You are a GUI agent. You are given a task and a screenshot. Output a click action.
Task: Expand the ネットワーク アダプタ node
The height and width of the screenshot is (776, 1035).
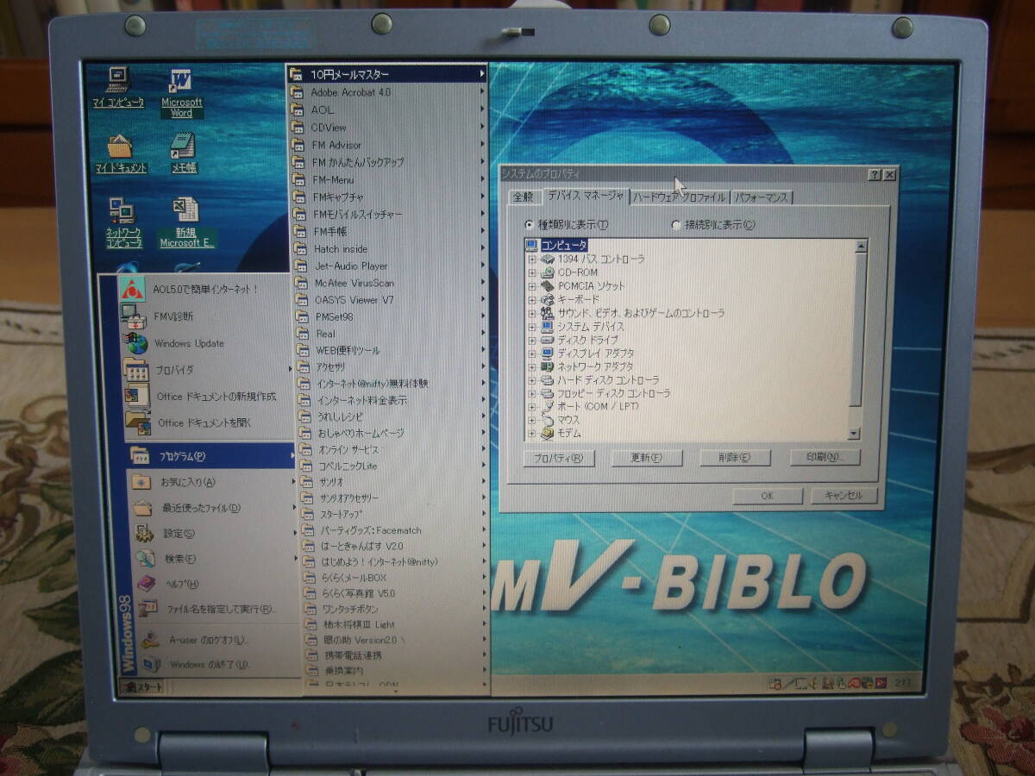pos(532,366)
